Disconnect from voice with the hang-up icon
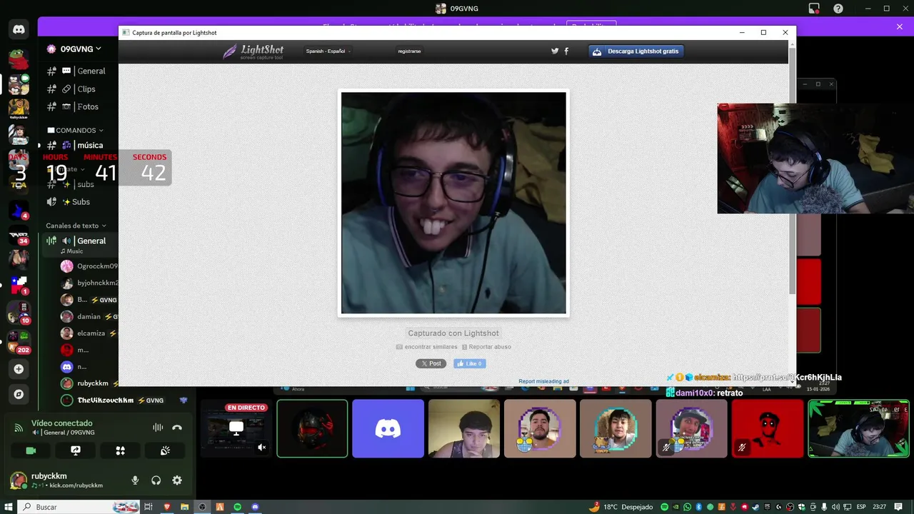Viewport: 914px width, 514px height. (x=177, y=428)
